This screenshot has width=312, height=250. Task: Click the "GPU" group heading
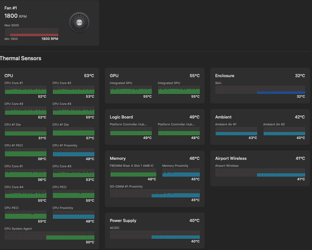[114, 76]
